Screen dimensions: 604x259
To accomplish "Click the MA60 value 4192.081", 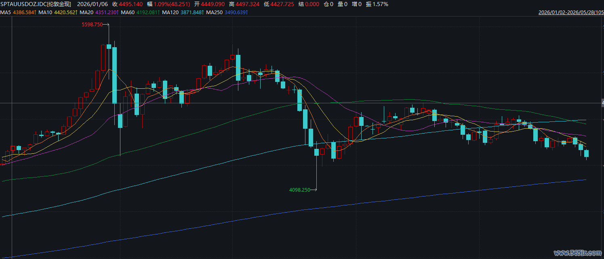I will point(148,13).
